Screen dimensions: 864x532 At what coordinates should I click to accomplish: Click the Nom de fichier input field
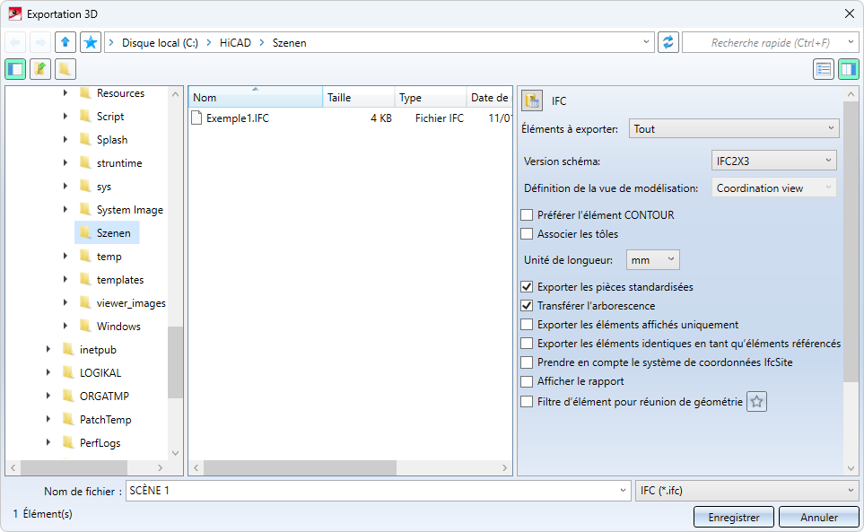pyautogui.click(x=377, y=491)
